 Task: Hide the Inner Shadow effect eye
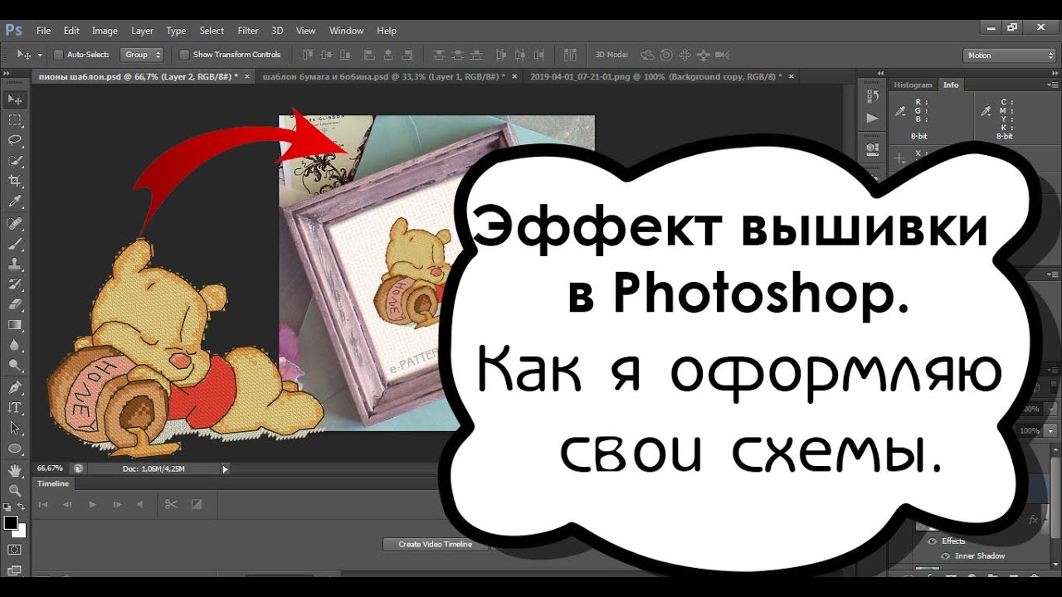946,556
